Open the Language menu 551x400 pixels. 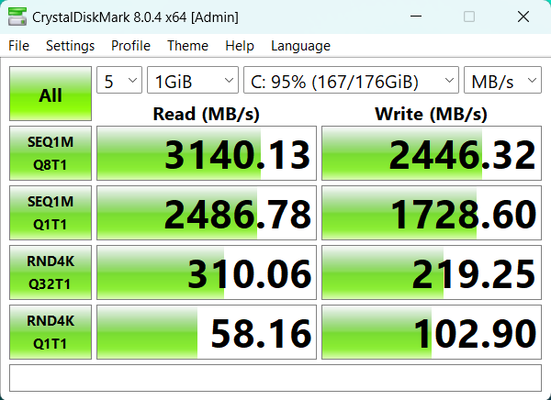pos(300,46)
